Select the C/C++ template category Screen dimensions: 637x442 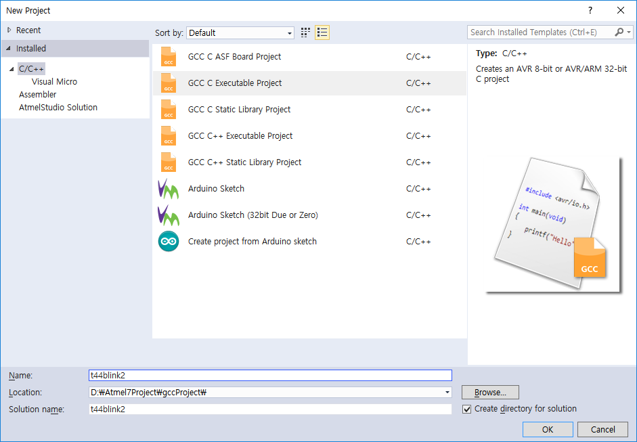(x=31, y=68)
